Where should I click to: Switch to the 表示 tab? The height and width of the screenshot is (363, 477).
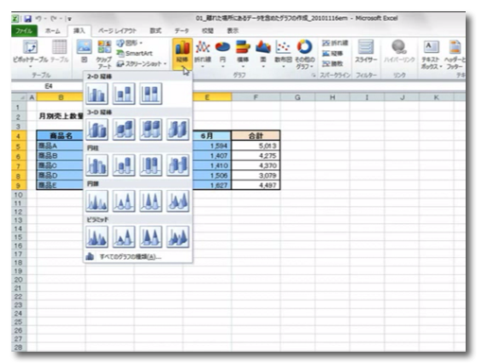pyautogui.click(x=233, y=31)
